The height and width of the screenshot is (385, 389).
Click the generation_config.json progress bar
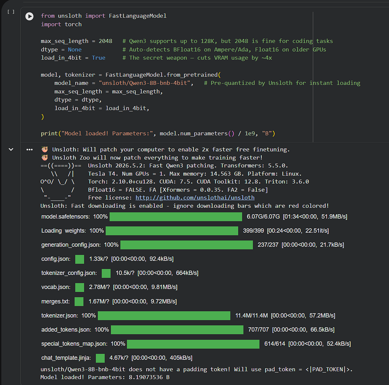coord(187,245)
